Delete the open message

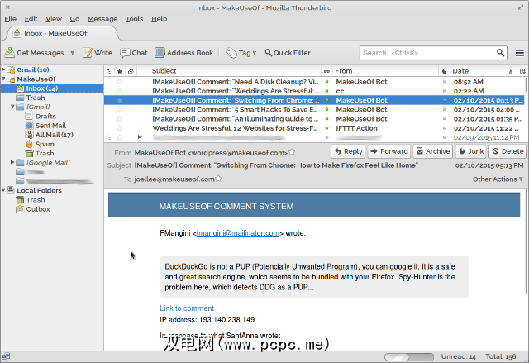pyautogui.click(x=508, y=151)
